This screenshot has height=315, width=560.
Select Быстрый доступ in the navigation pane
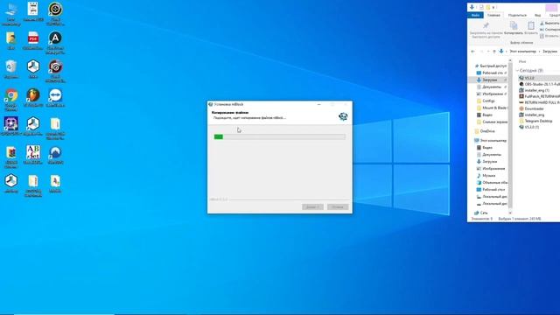click(490, 66)
